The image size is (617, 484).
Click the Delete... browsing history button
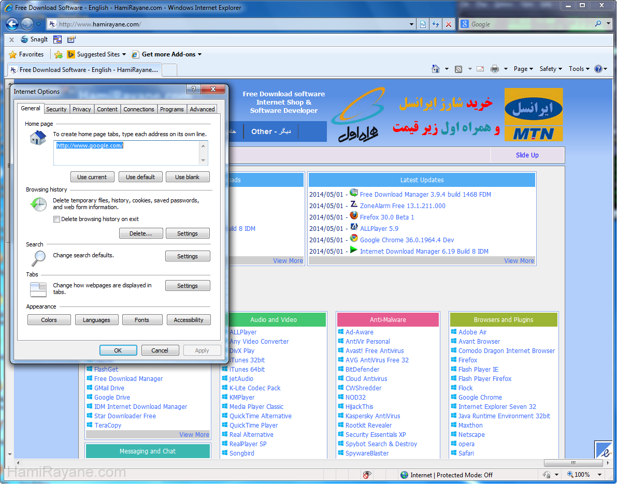(141, 233)
